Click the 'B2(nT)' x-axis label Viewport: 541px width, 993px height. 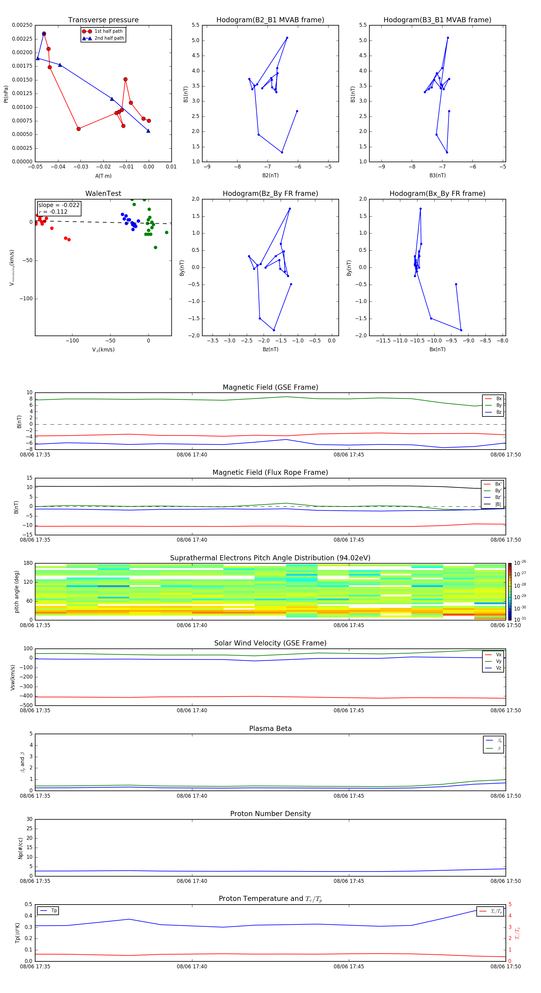coord(270,175)
